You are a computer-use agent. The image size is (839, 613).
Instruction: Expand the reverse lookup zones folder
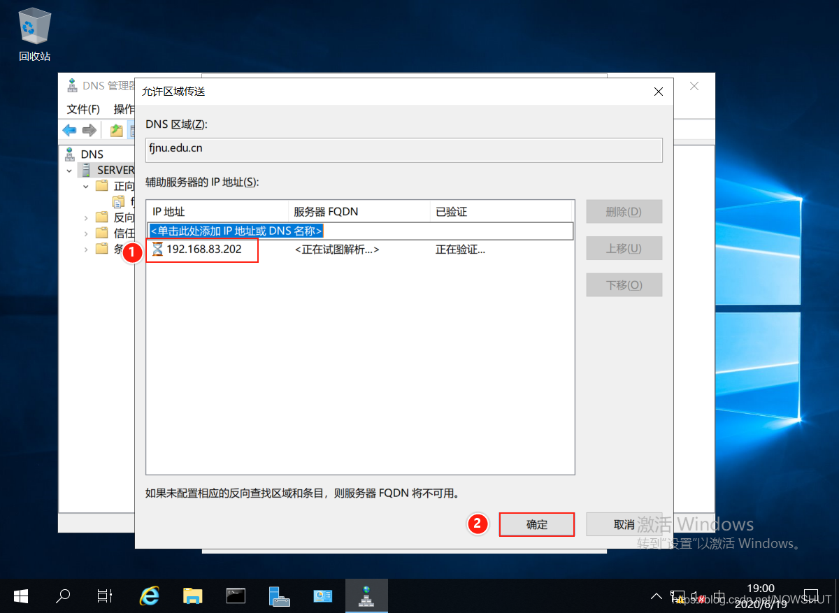[x=85, y=217]
